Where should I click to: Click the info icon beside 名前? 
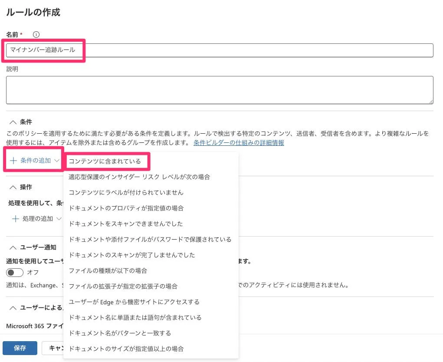36,34
